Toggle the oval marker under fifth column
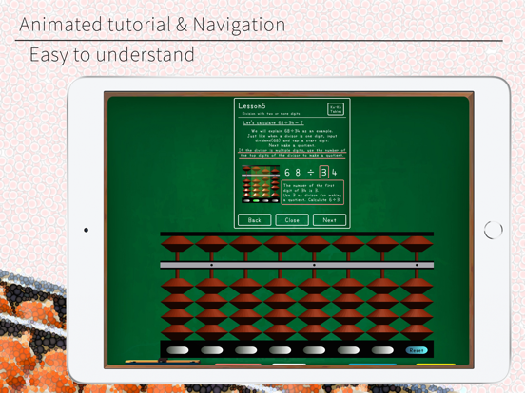Image resolution: width=525 pixels, height=393 pixels. pos(314,350)
